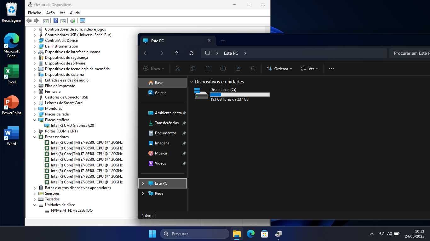Click the show/hide console tree toolbar icon

(x=46, y=21)
